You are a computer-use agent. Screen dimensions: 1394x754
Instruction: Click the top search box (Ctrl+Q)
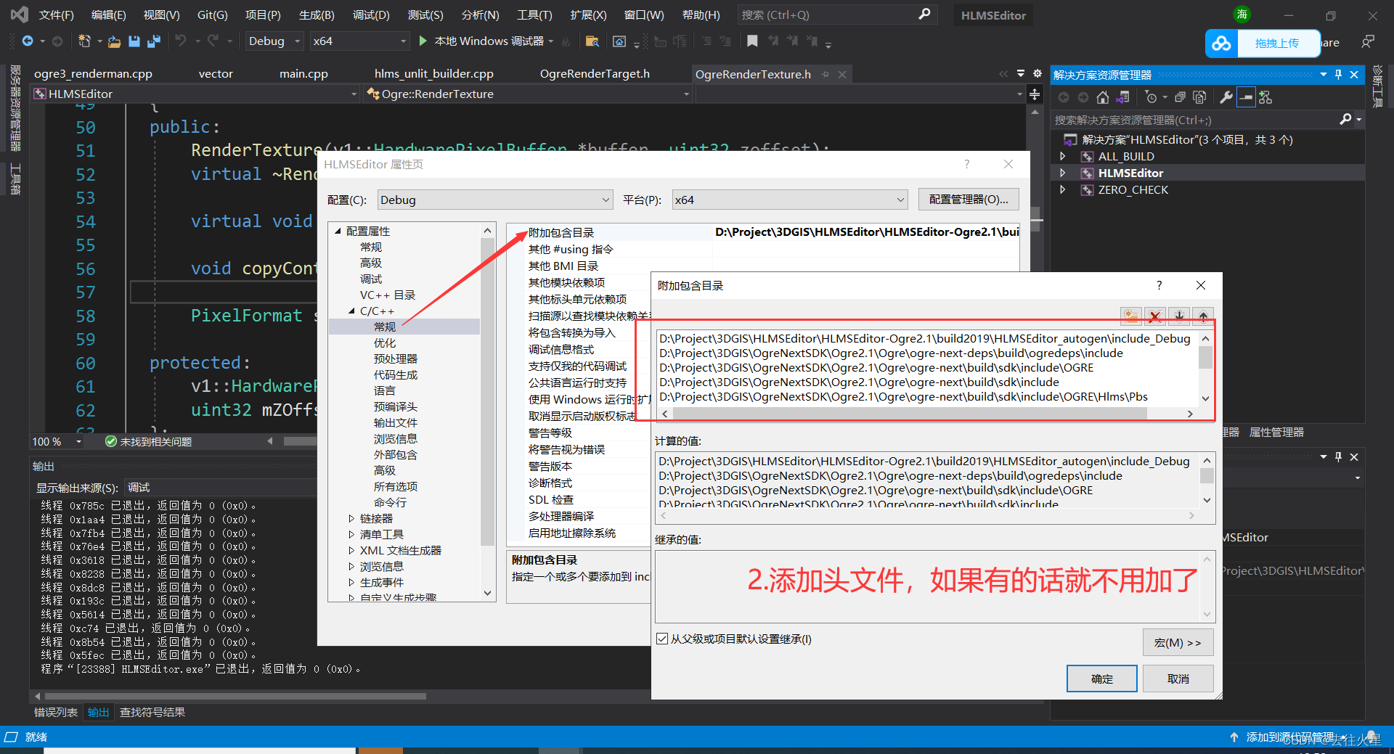(x=836, y=15)
